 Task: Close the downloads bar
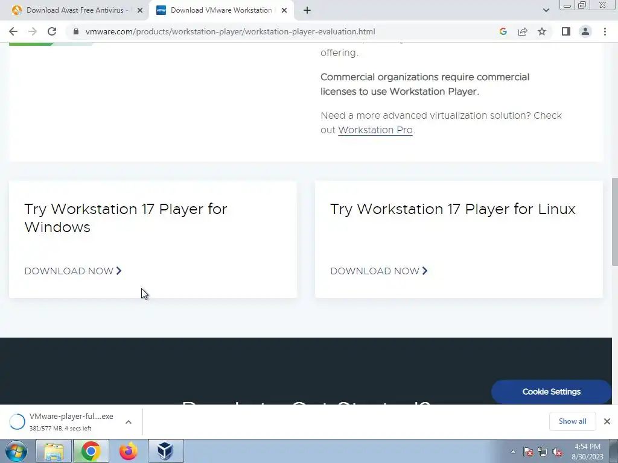tap(607, 421)
